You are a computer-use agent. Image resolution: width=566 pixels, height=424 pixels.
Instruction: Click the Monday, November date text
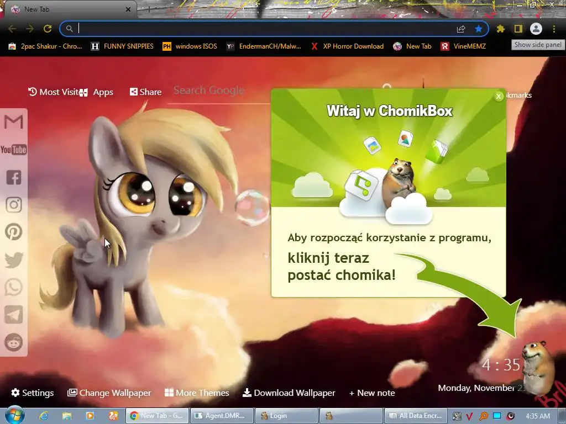[482, 388]
